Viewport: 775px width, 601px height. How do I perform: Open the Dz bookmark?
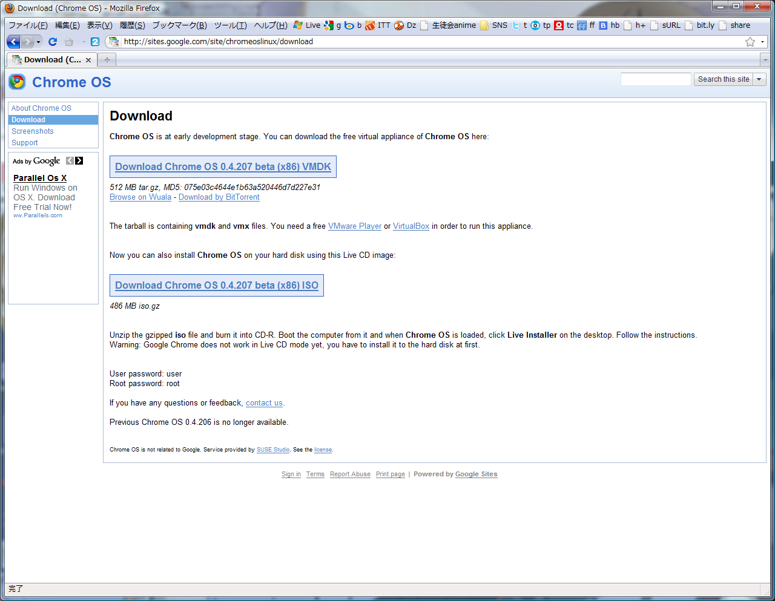(x=406, y=25)
